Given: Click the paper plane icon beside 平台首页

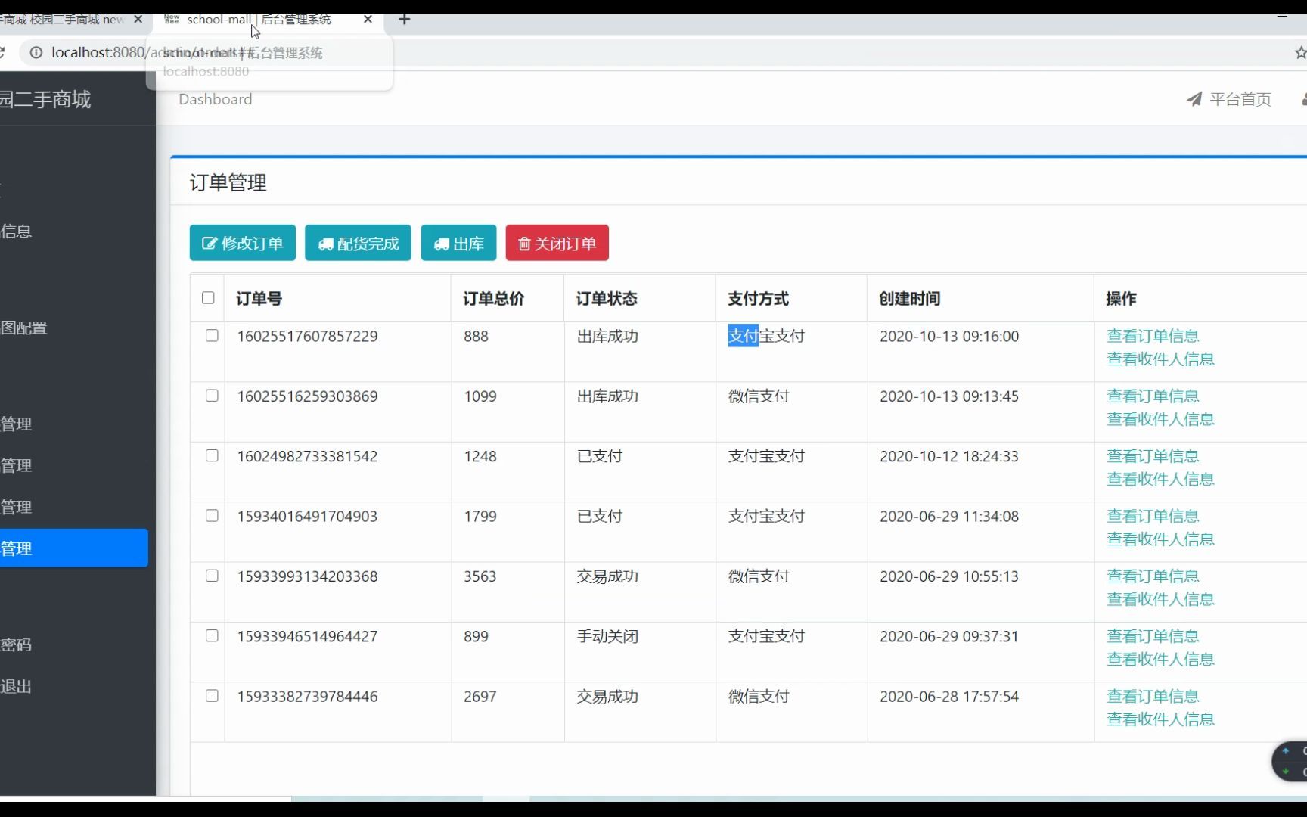Looking at the screenshot, I should 1194,99.
